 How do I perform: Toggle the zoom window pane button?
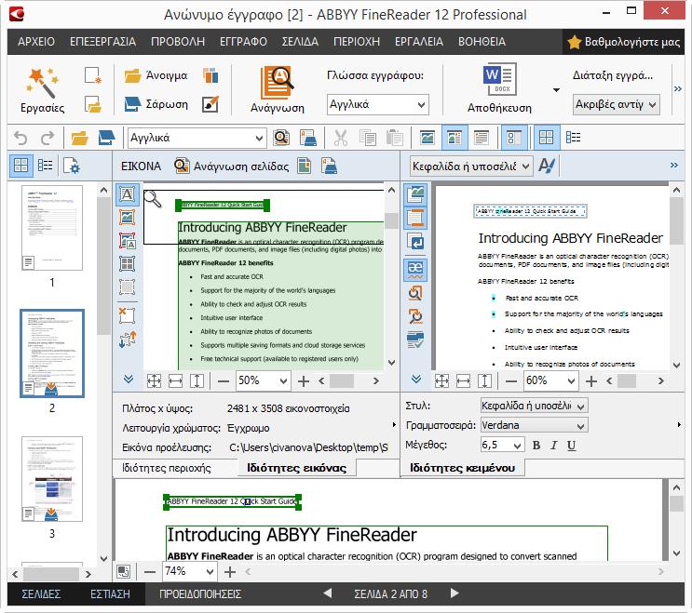pyautogui.click(x=514, y=138)
